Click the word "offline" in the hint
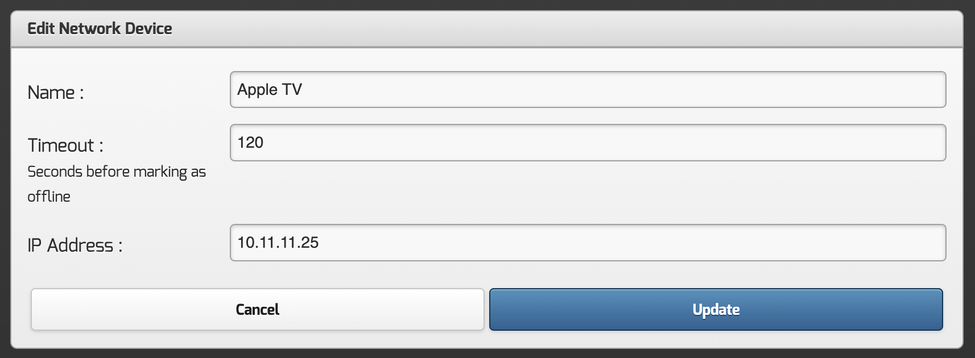The width and height of the screenshot is (975, 358). [49, 197]
